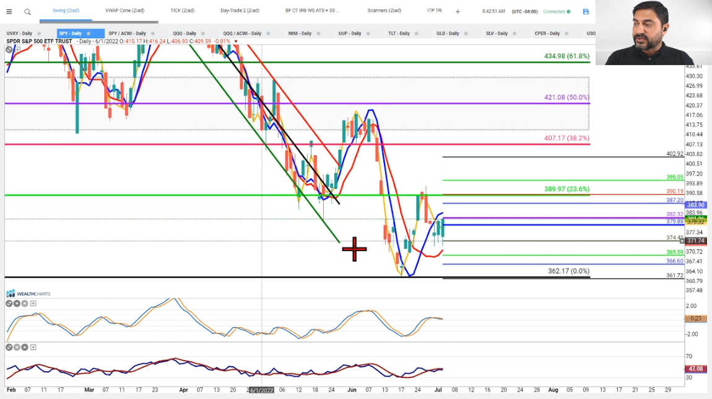Click the green 395.05 level label
712x399 pixels.
[675, 178]
